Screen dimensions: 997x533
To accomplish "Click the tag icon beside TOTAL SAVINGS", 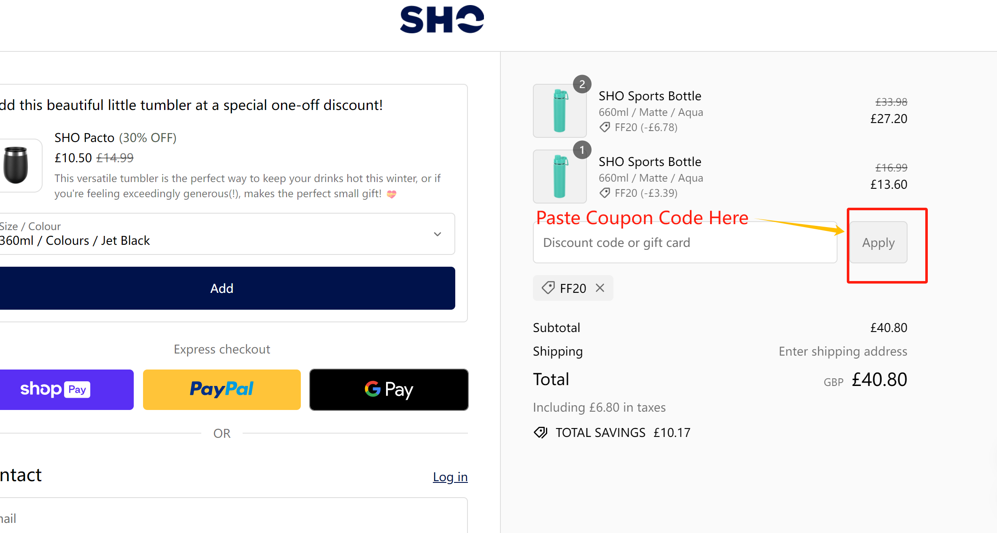I will coord(540,432).
